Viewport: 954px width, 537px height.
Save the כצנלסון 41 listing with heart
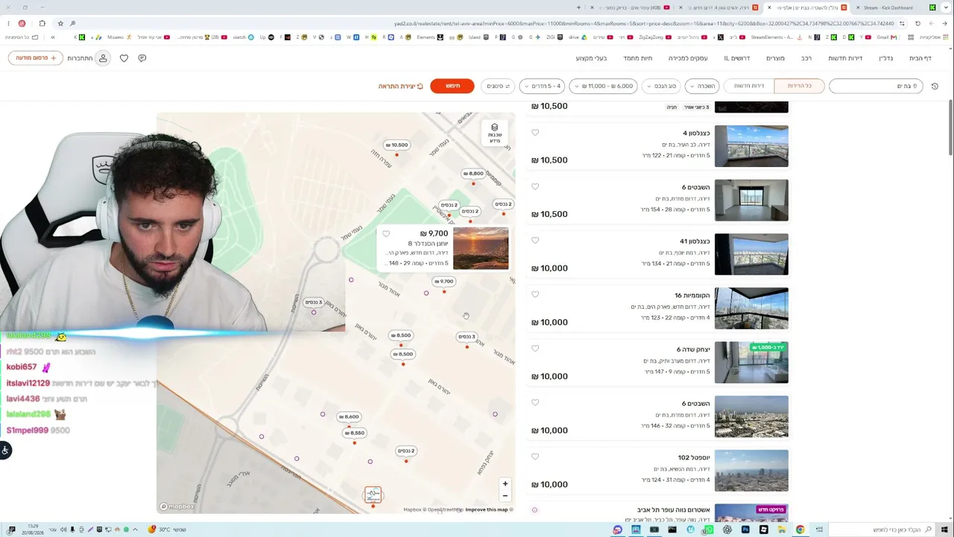click(535, 240)
